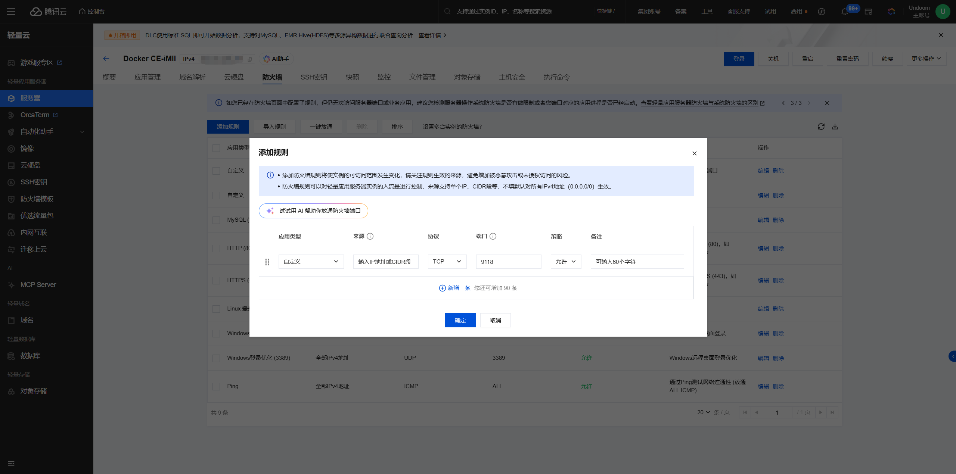Click the port input field containing 9118
This screenshot has width=956, height=474.
508,262
